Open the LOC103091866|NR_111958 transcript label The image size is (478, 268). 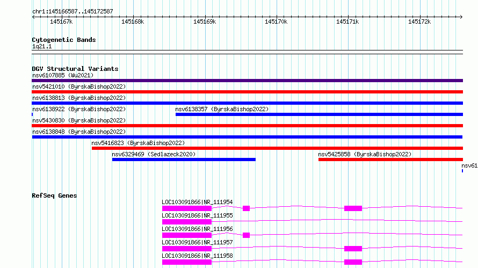(197, 256)
